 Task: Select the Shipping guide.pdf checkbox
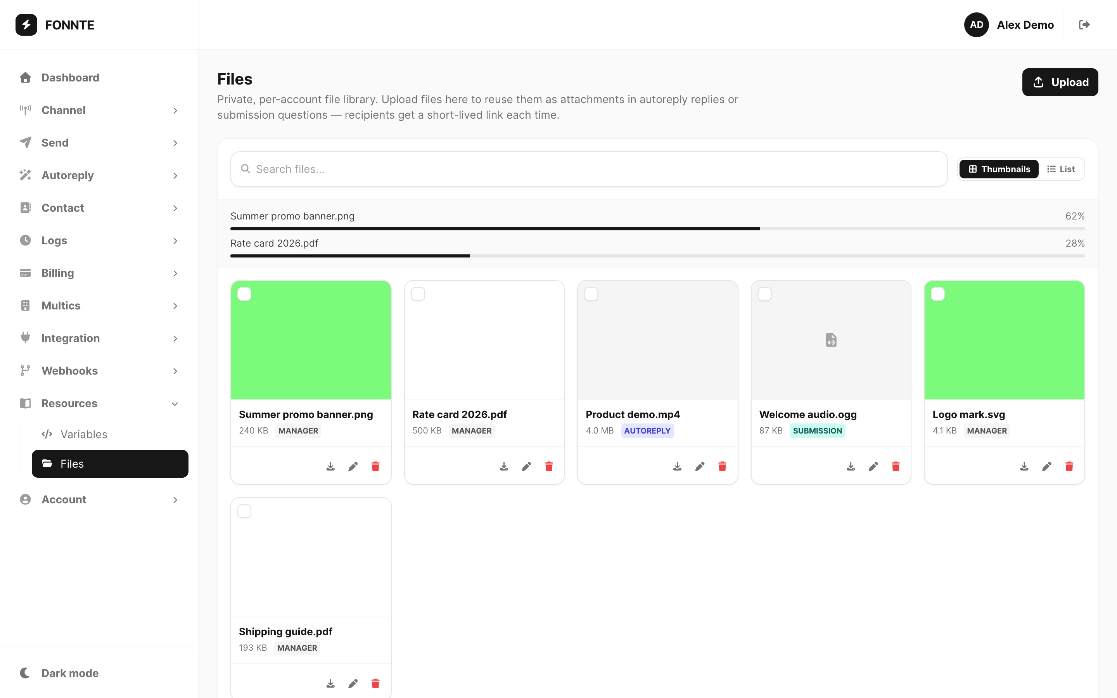click(x=244, y=511)
